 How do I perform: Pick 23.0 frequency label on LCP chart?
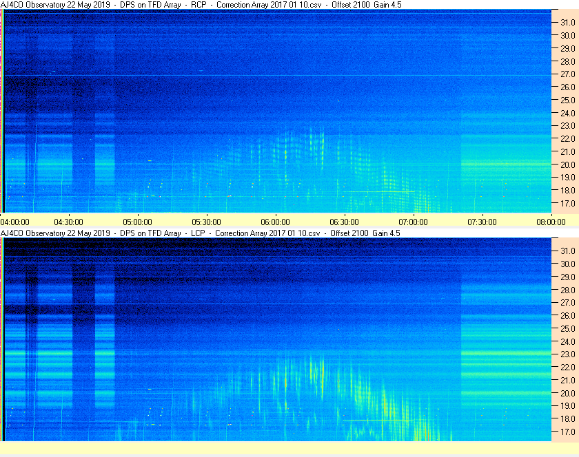click(568, 354)
